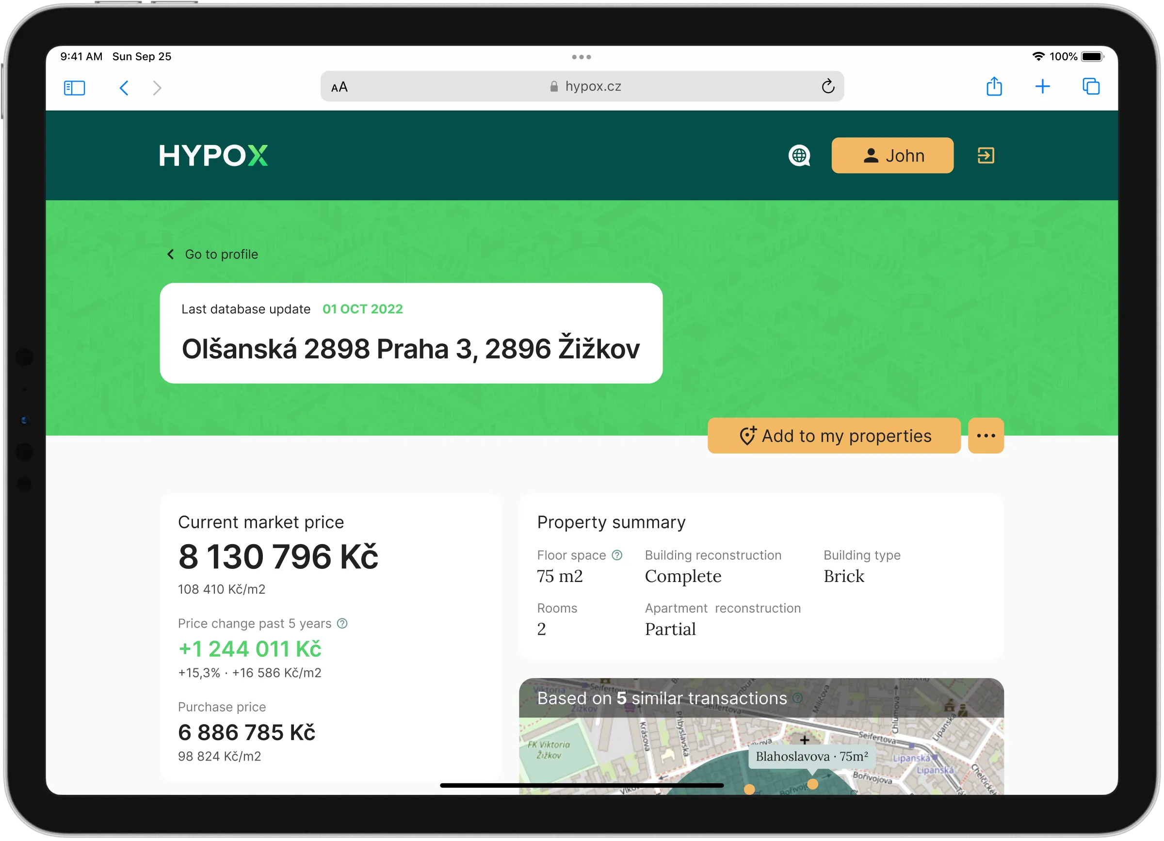Screen dimensions: 1164x841
Task: Go back with Safari's back arrow
Action: (x=124, y=88)
